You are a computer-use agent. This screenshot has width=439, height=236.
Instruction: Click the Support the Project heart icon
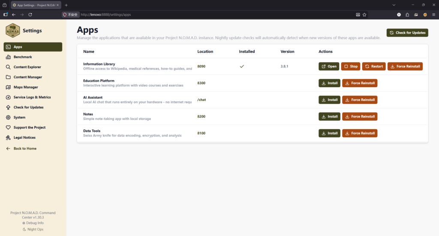[x=9, y=127]
